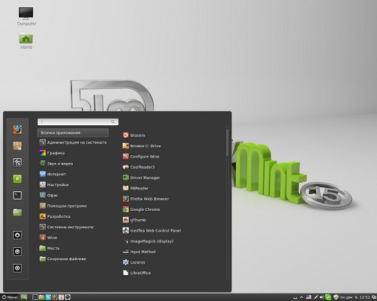This screenshot has height=301, width=377.
Task: Open Скорошни файлове recent files
Action: [63, 259]
